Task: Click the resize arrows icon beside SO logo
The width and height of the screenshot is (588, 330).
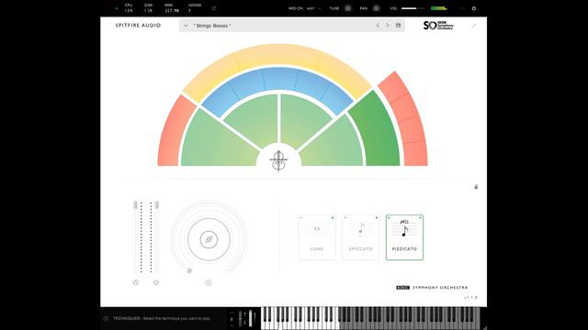Action: coord(474,26)
